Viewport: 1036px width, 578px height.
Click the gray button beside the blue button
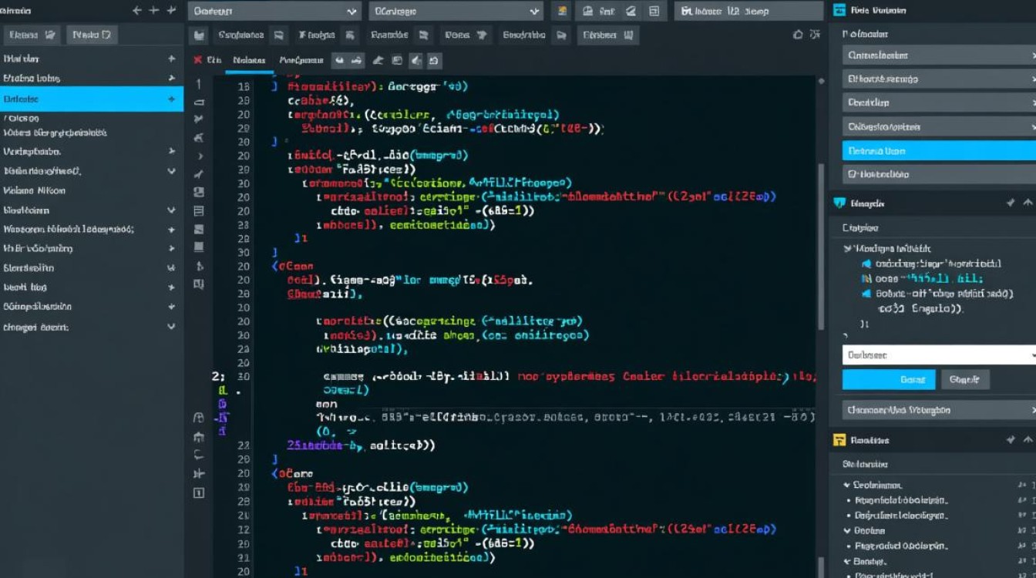[x=964, y=379]
